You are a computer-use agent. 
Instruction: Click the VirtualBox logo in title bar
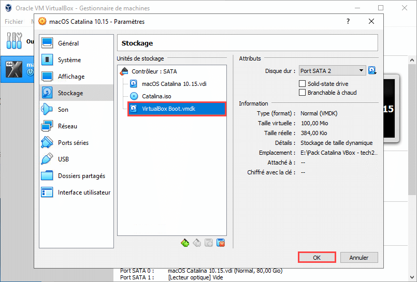coord(8,8)
